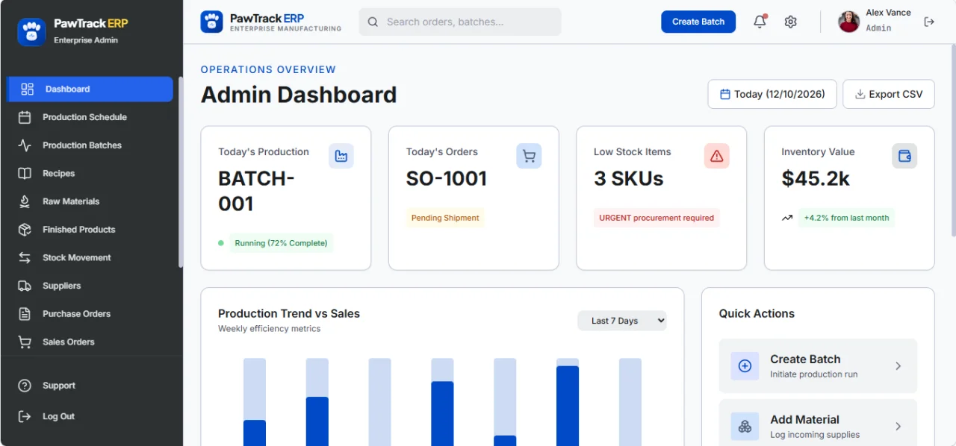The height and width of the screenshot is (446, 956).
Task: Click +4.2% from last month badge
Action: coord(846,218)
